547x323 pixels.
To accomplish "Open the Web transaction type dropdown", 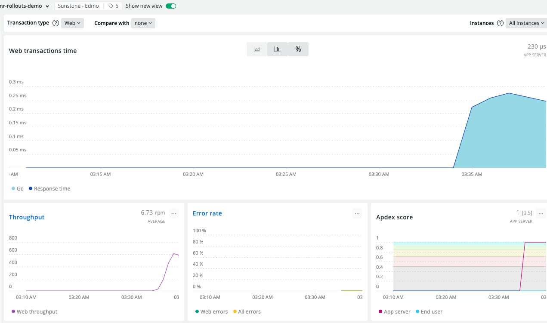I will (72, 23).
